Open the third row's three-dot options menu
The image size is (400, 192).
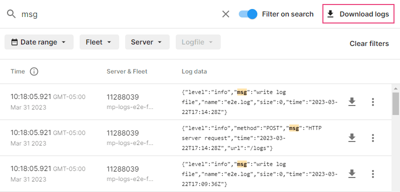pos(372,174)
